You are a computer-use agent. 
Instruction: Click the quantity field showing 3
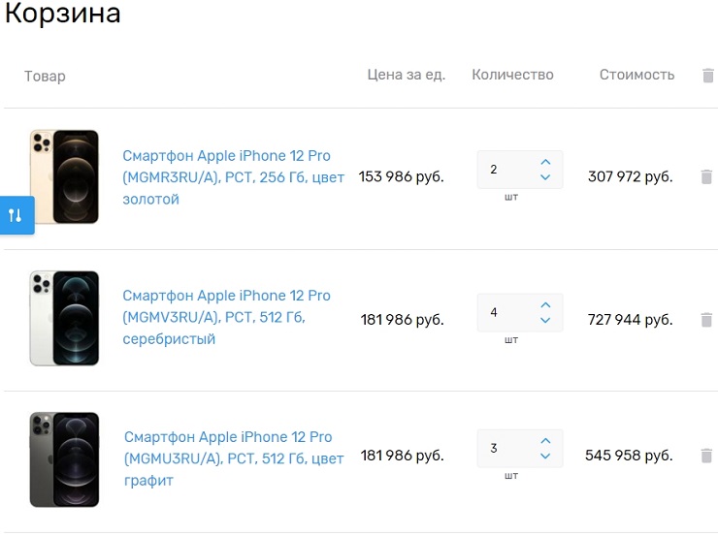[x=505, y=449]
